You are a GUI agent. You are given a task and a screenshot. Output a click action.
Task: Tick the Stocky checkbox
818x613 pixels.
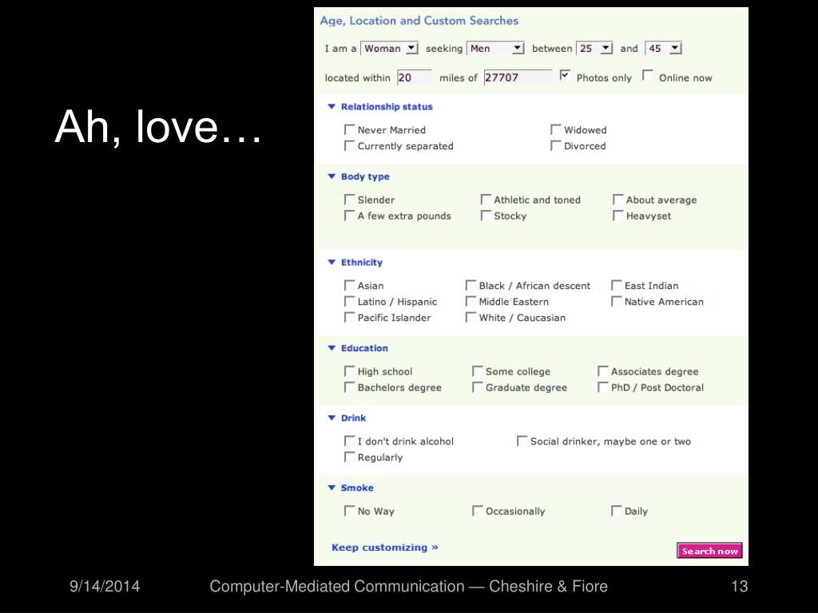coord(486,216)
